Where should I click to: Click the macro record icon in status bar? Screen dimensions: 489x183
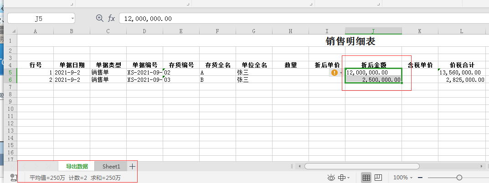[13, 178]
